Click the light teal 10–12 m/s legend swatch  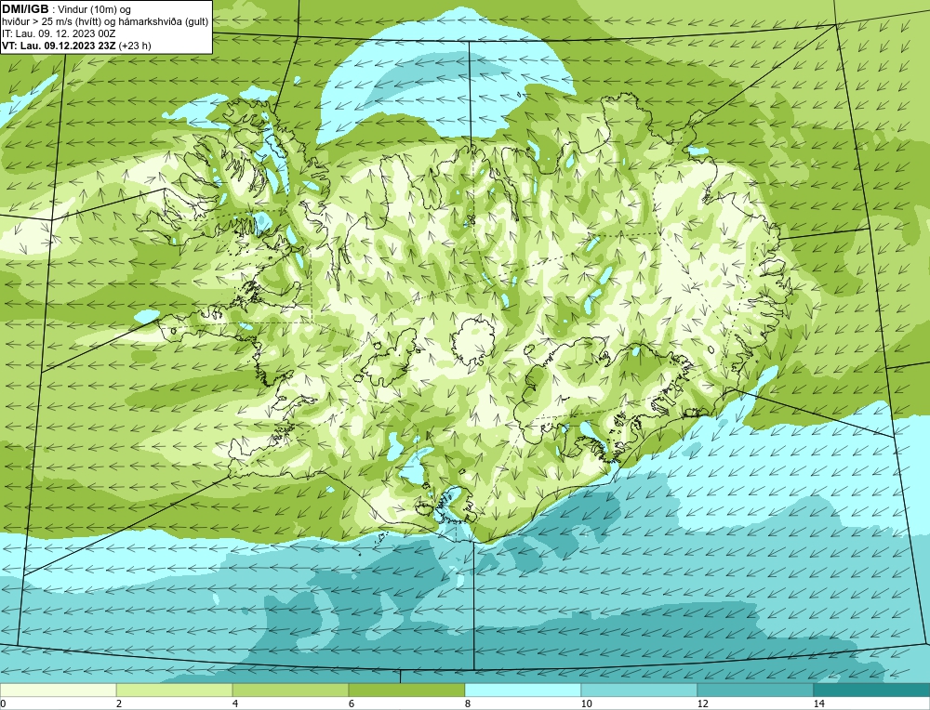(x=640, y=690)
